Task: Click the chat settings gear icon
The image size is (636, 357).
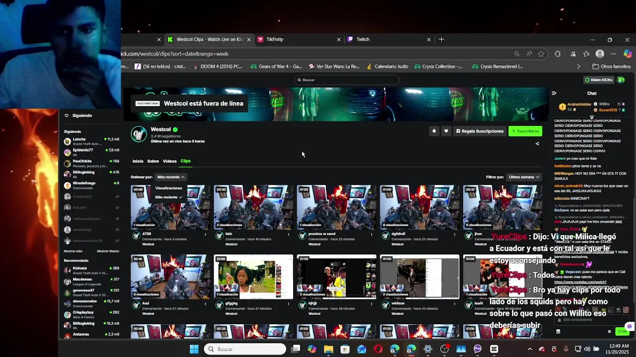Action: point(609,331)
